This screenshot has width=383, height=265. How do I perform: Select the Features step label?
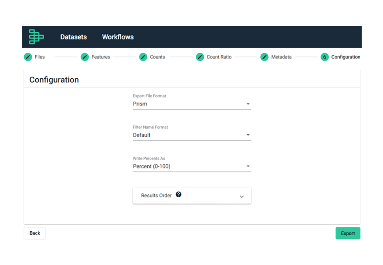(101, 57)
